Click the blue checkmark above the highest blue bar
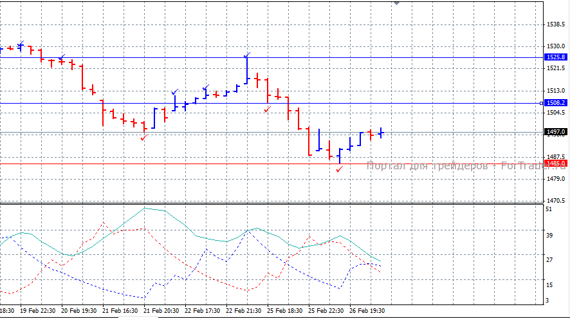The height and width of the screenshot is (318, 570). (247, 55)
